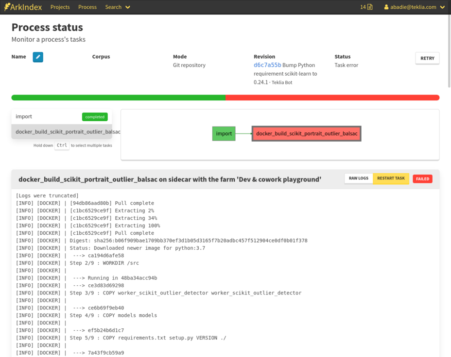Viewport: 451px width, 357px height.
Task: Open the abadie@teklia.com account chevron
Action: [x=442, y=7]
